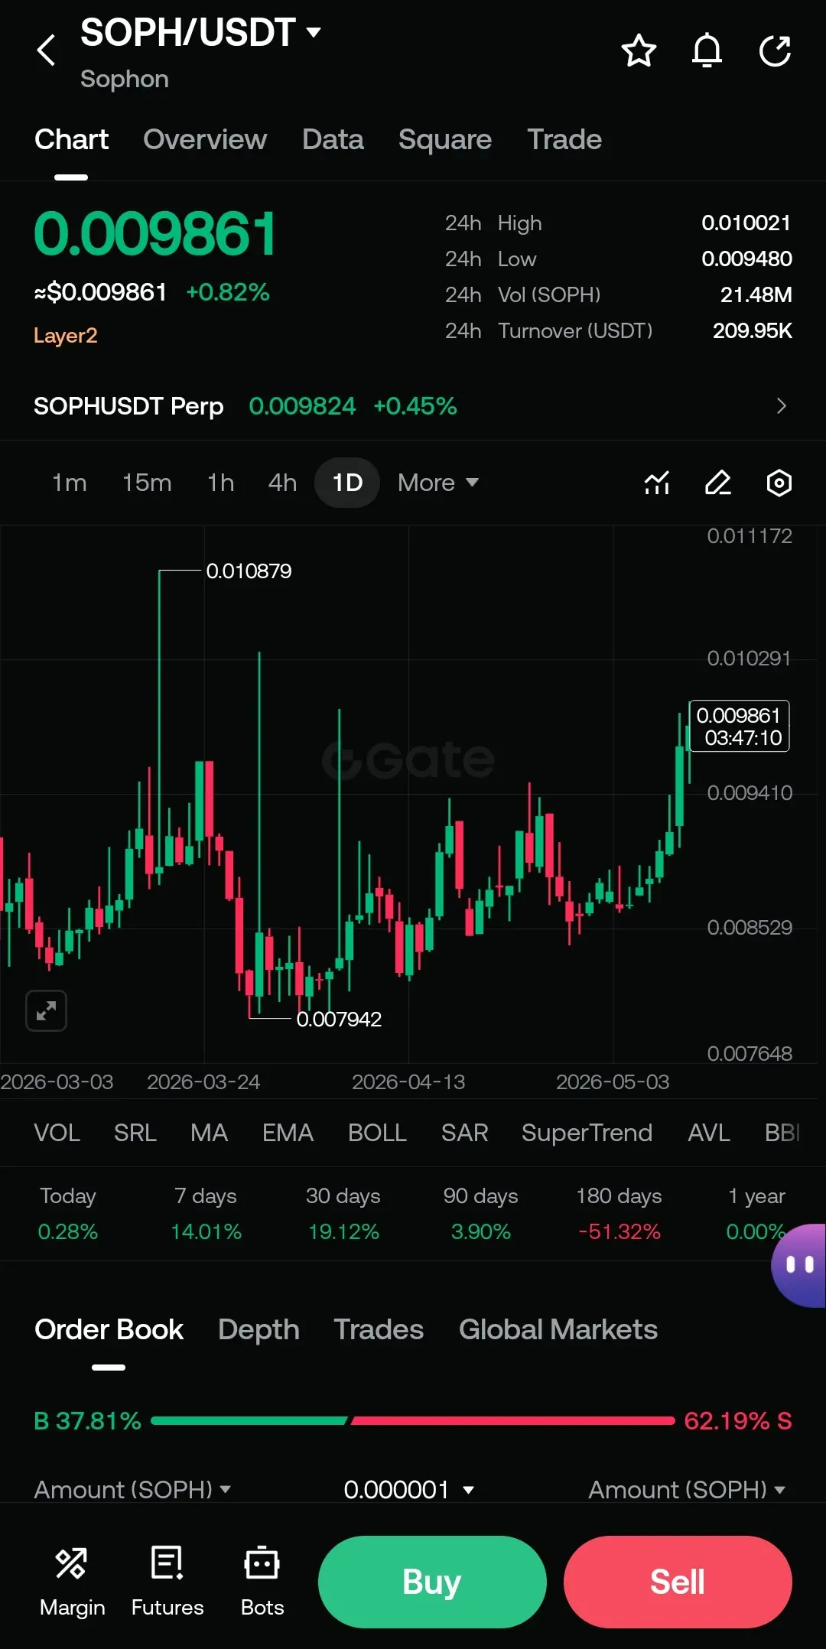Toggle the SAR indicator
This screenshot has height=1649, width=826.
click(x=464, y=1133)
